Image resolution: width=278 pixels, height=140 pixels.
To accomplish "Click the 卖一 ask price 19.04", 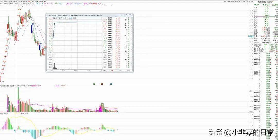I will coord(266,16).
